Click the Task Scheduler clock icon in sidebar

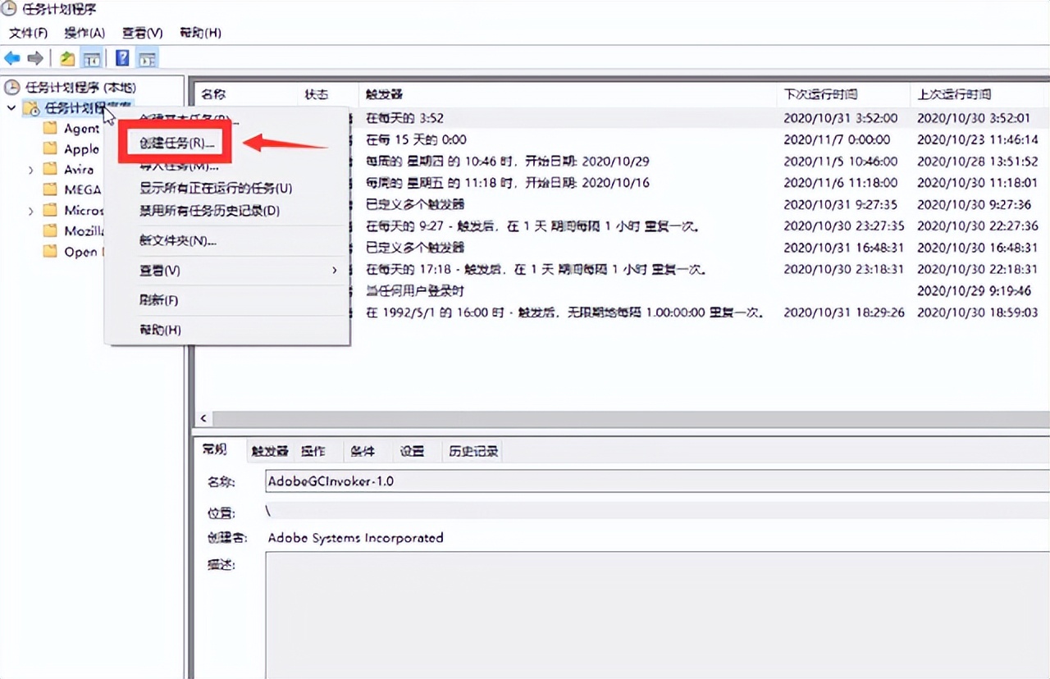10,87
